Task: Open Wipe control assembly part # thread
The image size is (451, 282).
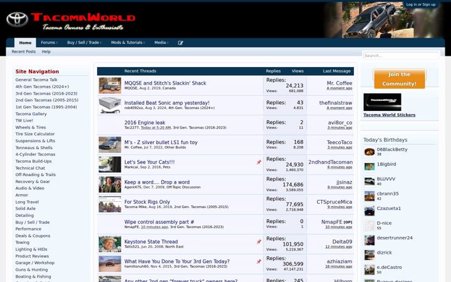Action: click(159, 222)
